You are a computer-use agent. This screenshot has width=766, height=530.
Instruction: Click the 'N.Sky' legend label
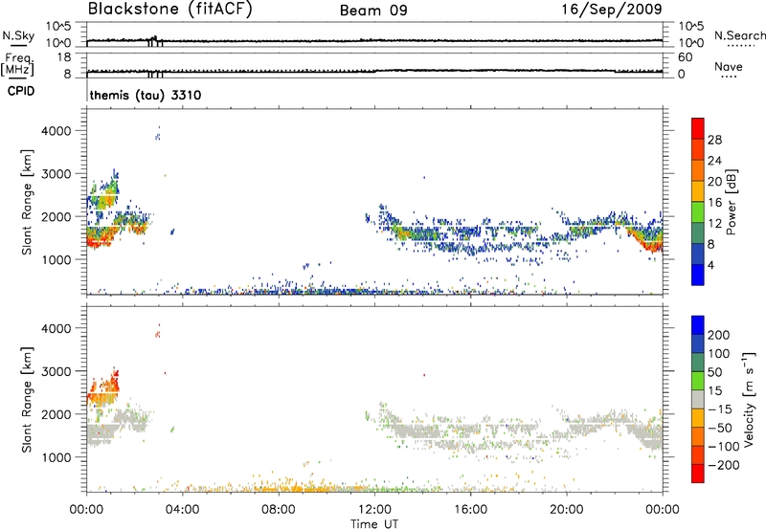[18, 35]
